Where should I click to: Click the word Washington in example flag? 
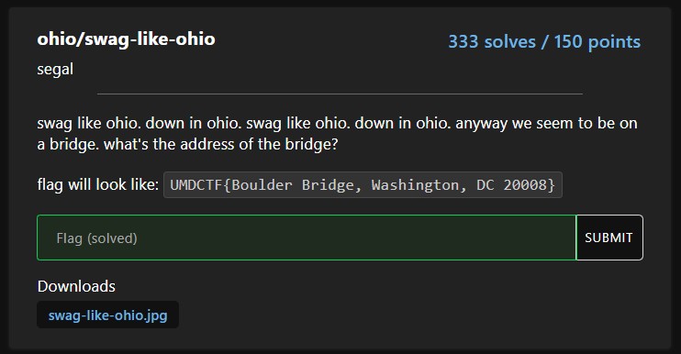coord(415,185)
